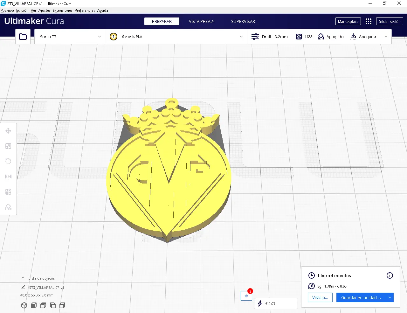This screenshot has height=313, width=407.
Task: Collapse the Lista de objetos panel
Action: 23,278
